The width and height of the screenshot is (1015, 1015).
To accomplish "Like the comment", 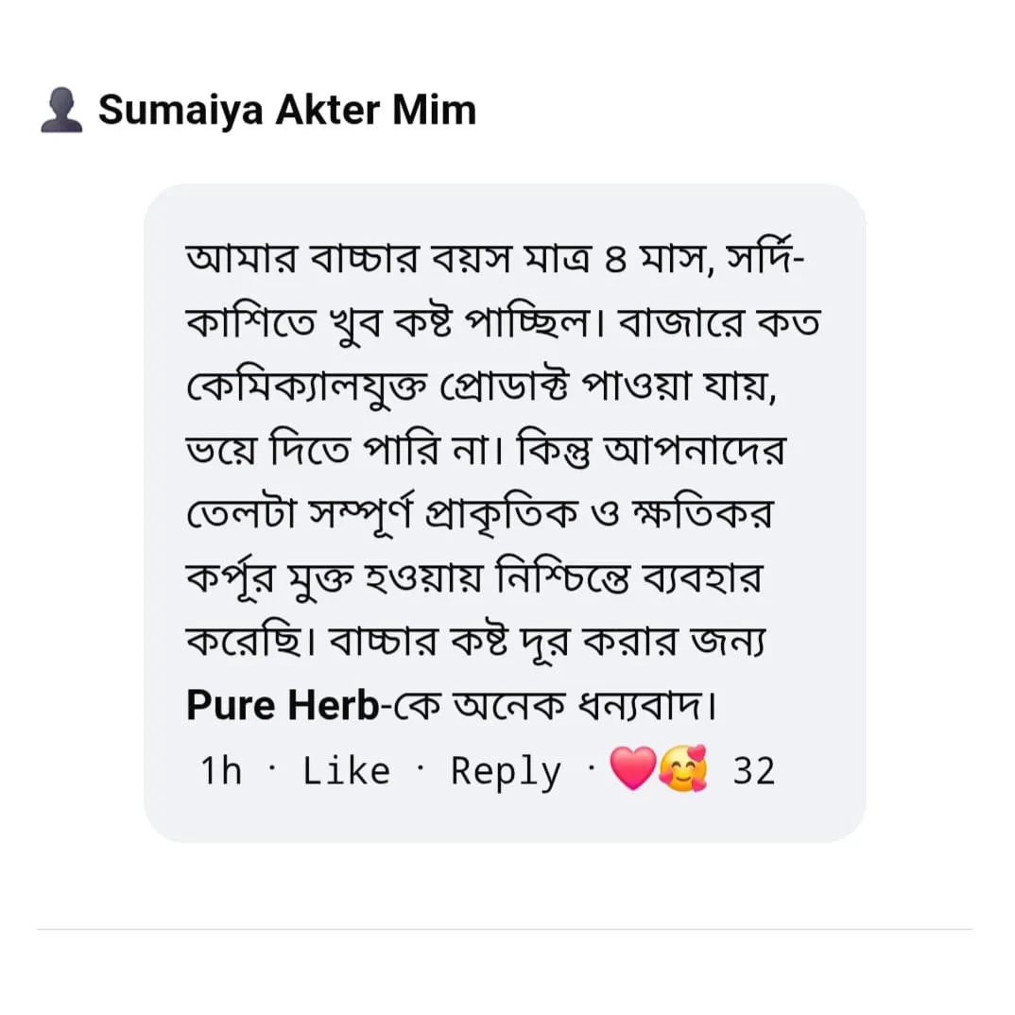I will point(346,771).
